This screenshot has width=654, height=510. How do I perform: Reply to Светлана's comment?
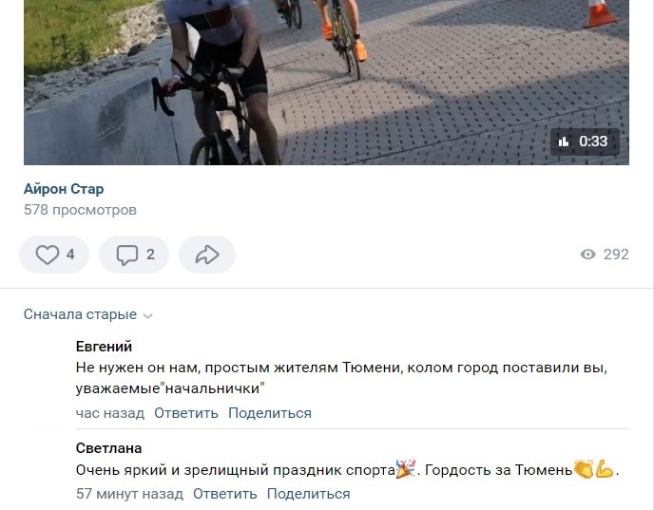pyautogui.click(x=224, y=494)
